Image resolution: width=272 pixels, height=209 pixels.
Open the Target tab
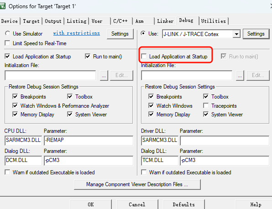click(31, 21)
